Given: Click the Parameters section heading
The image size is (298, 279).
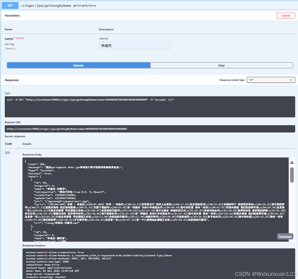Looking at the screenshot, I should [x=12, y=16].
